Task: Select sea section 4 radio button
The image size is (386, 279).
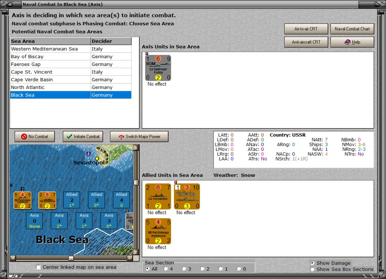Action: tap(166, 269)
